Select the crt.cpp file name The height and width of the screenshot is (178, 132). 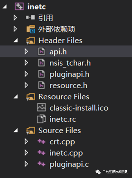62,142
